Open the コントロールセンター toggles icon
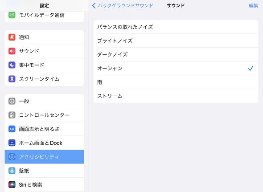 pos(12,115)
